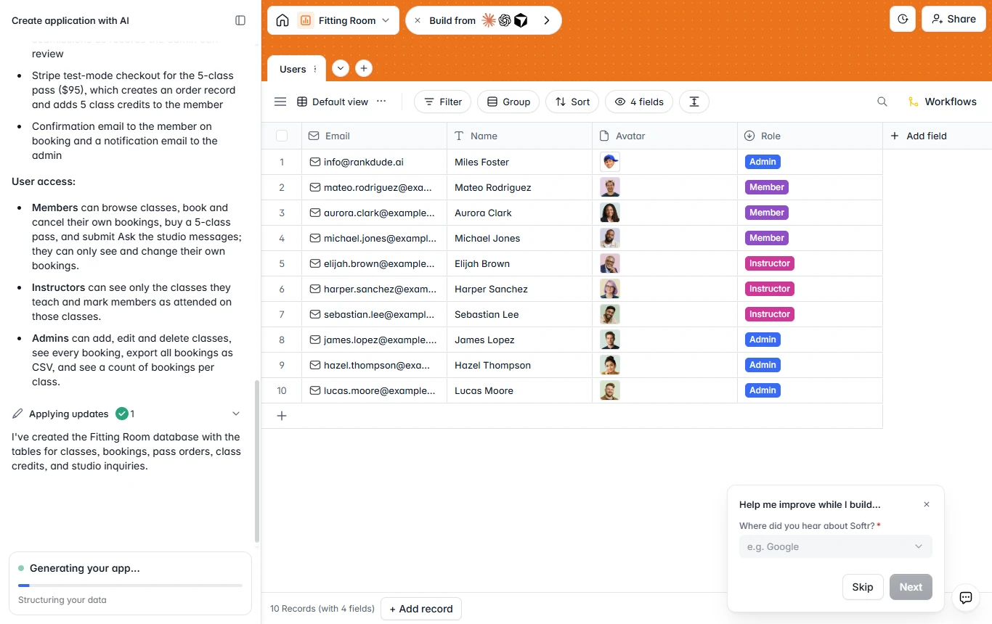Collapse the AI sidebar panel icon

coord(240,20)
